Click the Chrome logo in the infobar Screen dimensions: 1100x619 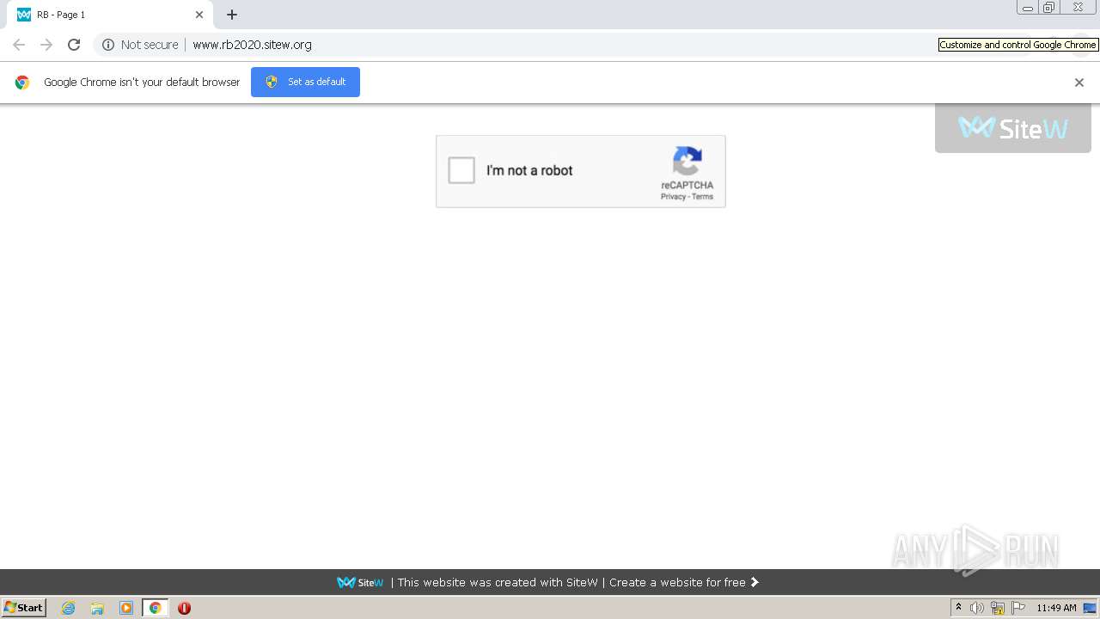tap(22, 83)
